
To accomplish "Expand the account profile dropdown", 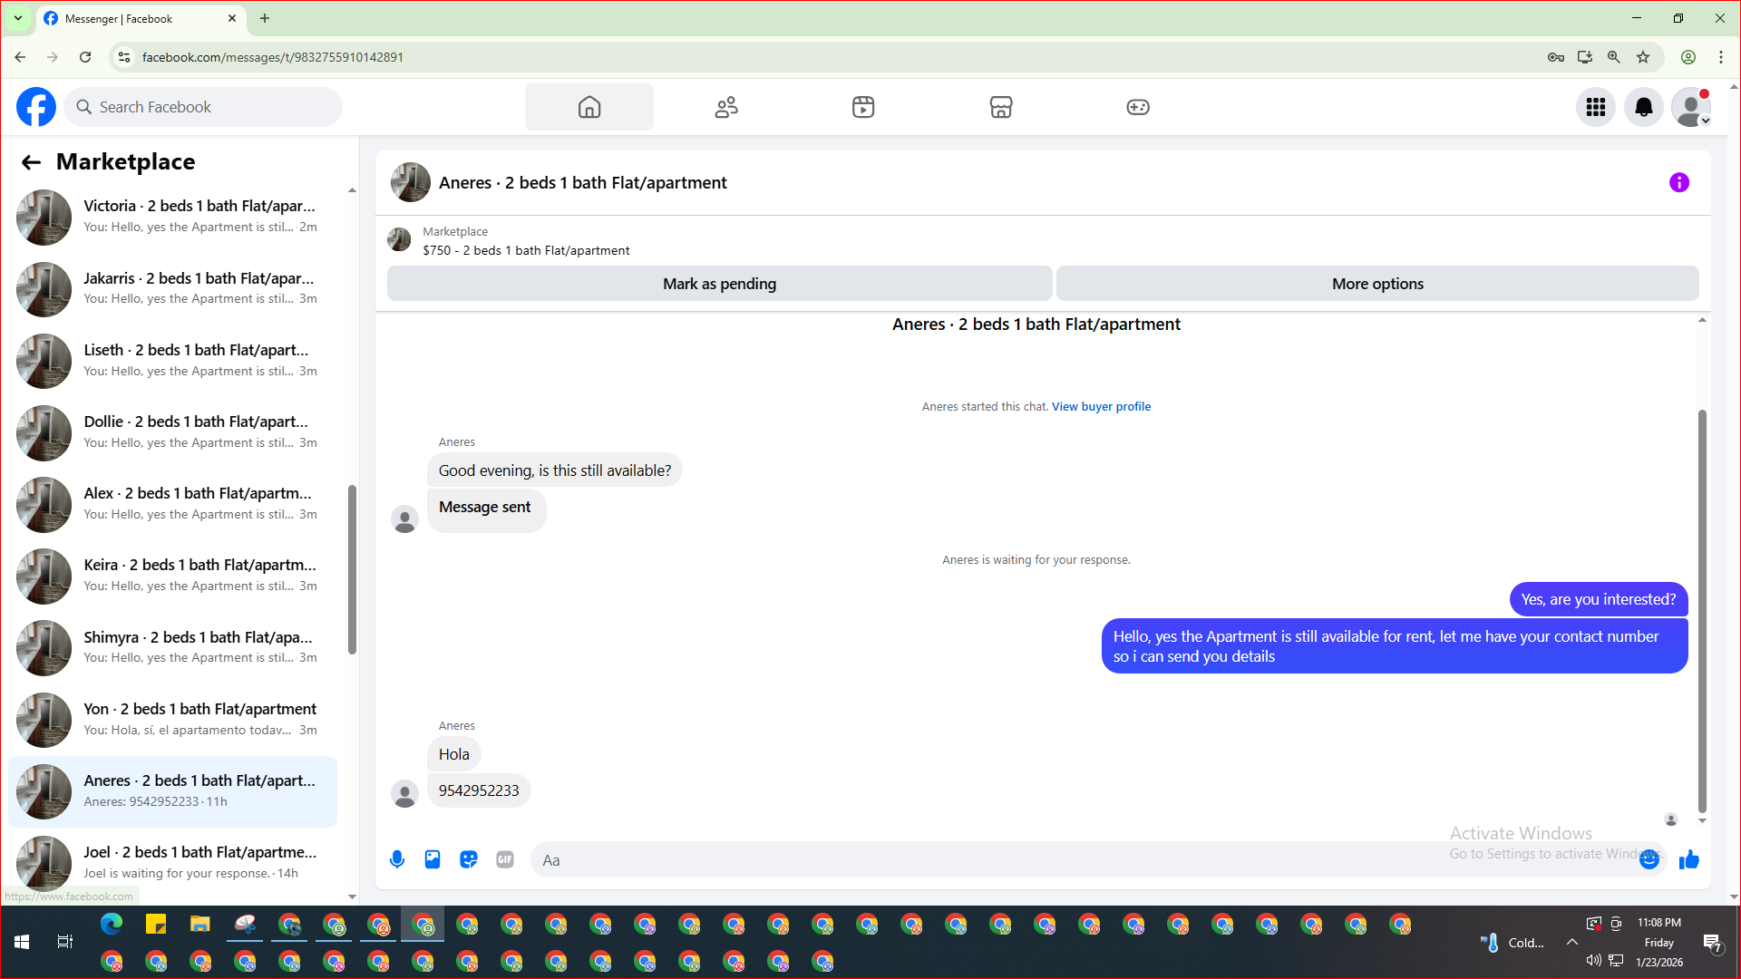I will [x=1692, y=107].
